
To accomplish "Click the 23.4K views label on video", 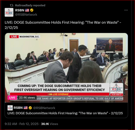I will point(27,98).
